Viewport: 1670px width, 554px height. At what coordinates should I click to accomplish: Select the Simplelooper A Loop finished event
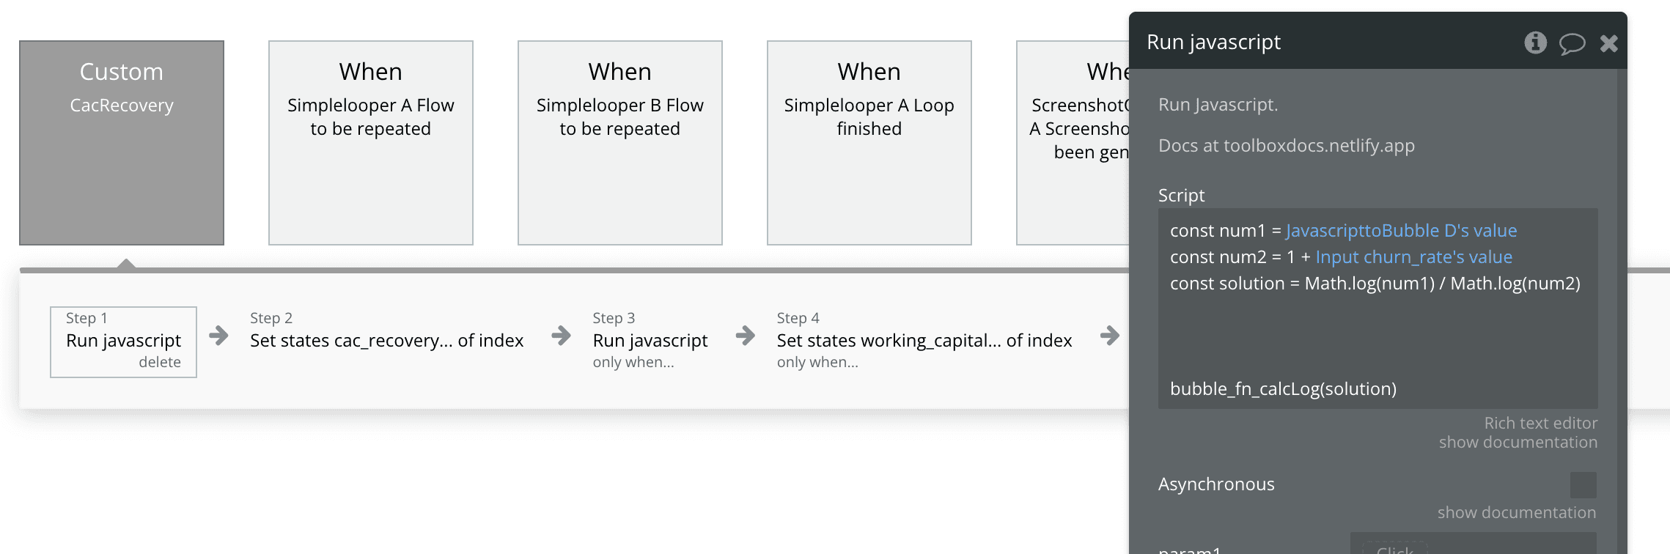tap(869, 143)
